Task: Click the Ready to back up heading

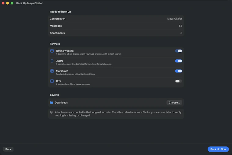Action: tap(60, 12)
